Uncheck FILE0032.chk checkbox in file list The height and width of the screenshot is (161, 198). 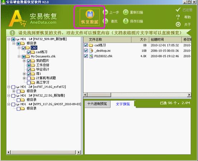pyautogui.click(x=86, y=56)
